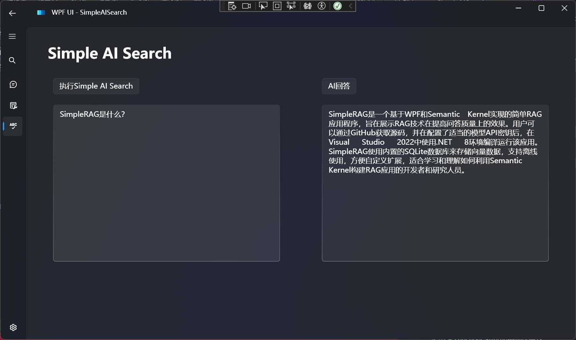Close the SimpleAISearch window
Viewport: 576px width, 340px height.
pos(564,8)
